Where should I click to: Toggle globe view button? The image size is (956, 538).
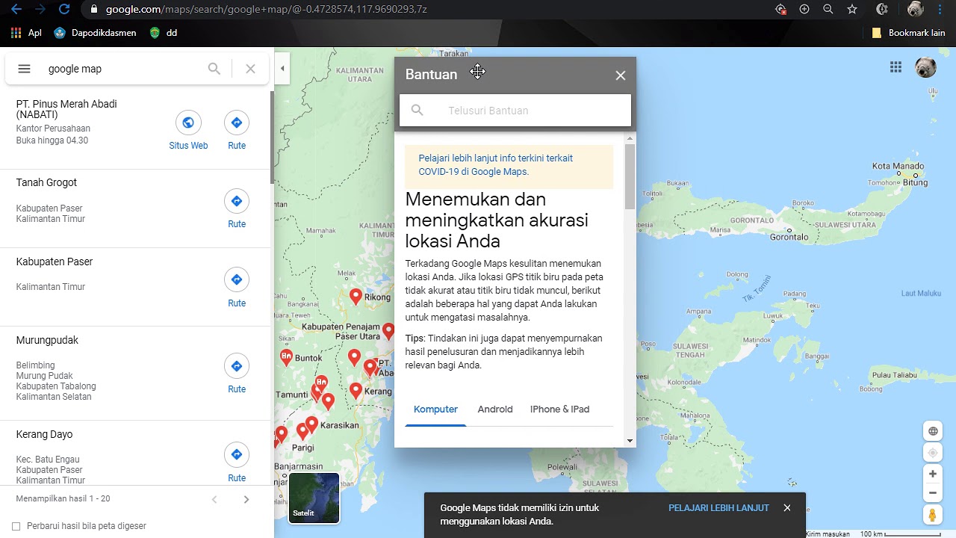tap(933, 431)
